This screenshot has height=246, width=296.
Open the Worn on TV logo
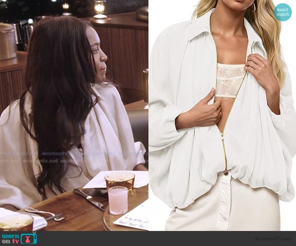click(x=19, y=238)
